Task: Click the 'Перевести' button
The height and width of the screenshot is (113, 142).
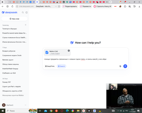Action: click(85, 6)
